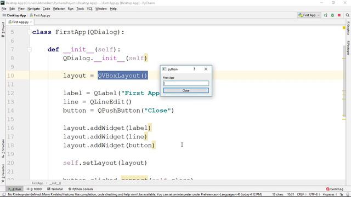Open the Run tool window tab
351x197 pixels.
(15, 189)
